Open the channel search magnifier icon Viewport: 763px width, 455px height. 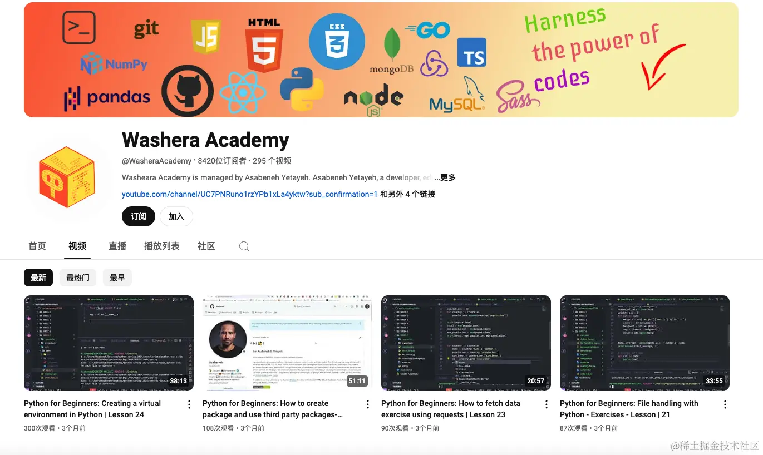[x=244, y=246]
